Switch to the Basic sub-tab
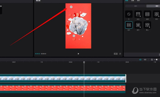This screenshot has height=97, width=160. pos(136,6)
